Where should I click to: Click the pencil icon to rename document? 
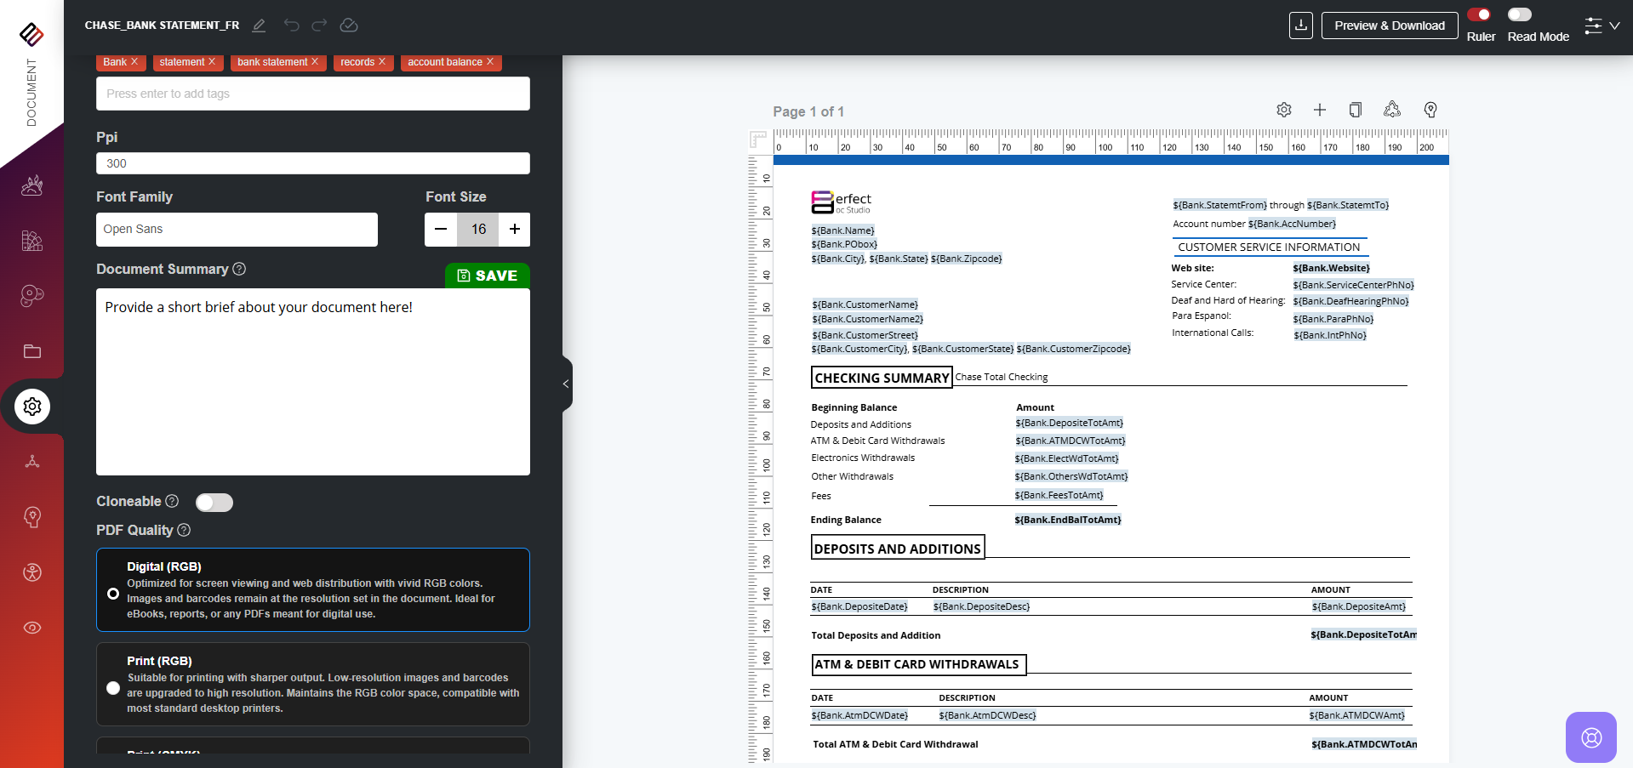[260, 26]
